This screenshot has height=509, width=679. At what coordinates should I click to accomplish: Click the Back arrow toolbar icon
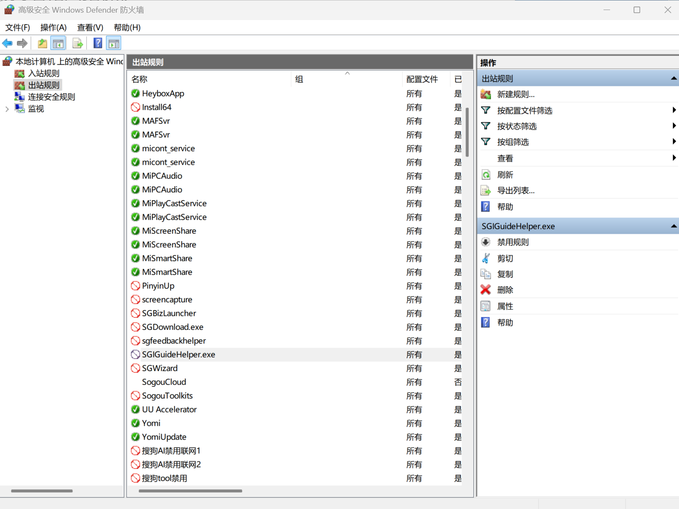click(7, 43)
